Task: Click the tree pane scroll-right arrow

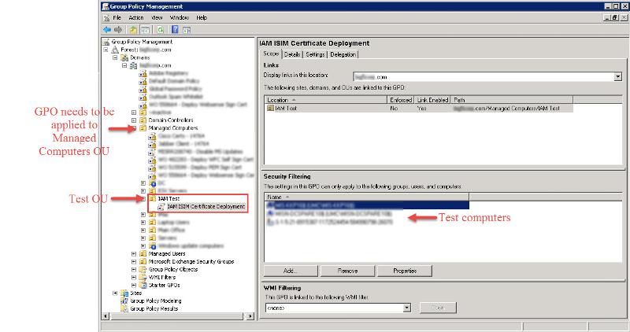Action: click(x=250, y=316)
